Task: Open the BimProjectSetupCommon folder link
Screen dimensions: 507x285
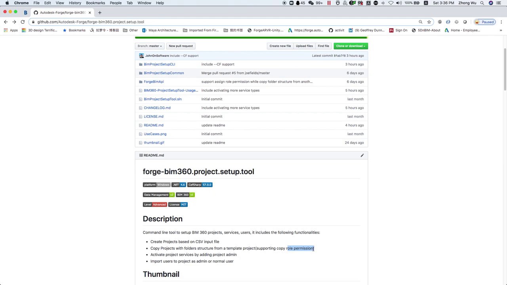Action: point(164,73)
